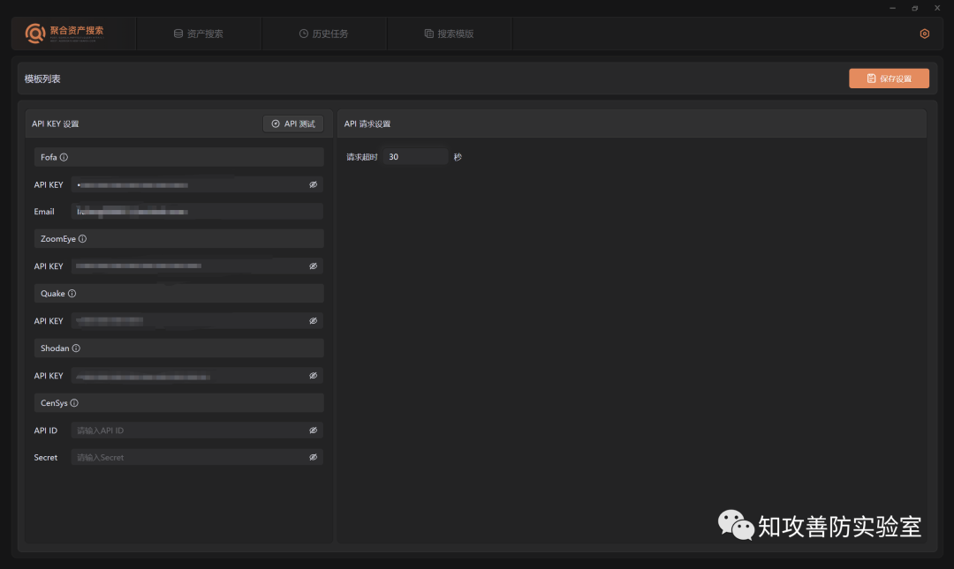954x569 pixels.
Task: Click the API 测试 button
Action: click(x=293, y=124)
